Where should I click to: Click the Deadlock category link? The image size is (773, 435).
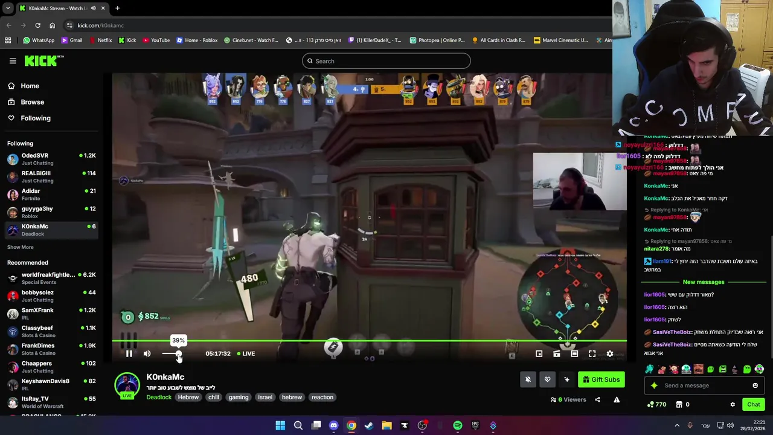coord(159,397)
